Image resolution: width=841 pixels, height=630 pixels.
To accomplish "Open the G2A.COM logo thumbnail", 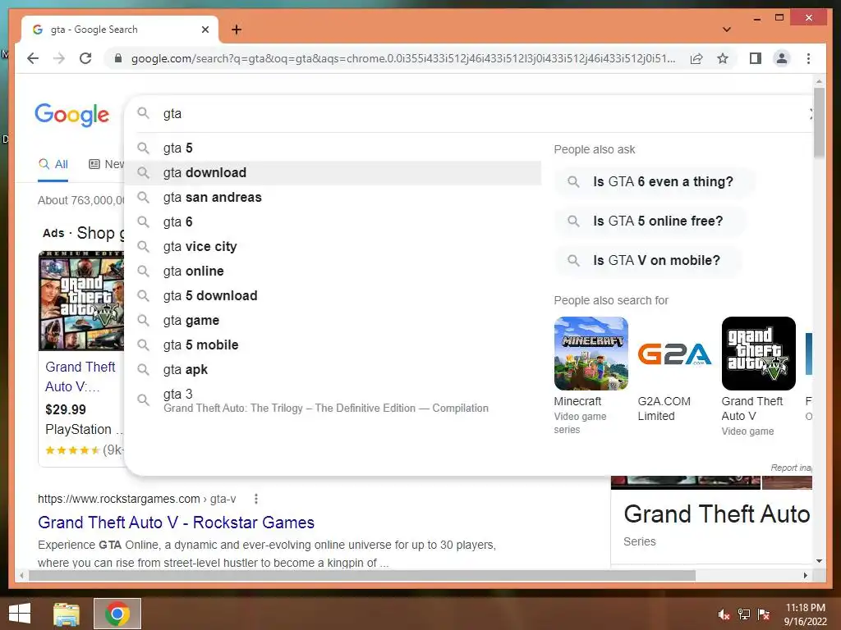I will point(675,353).
